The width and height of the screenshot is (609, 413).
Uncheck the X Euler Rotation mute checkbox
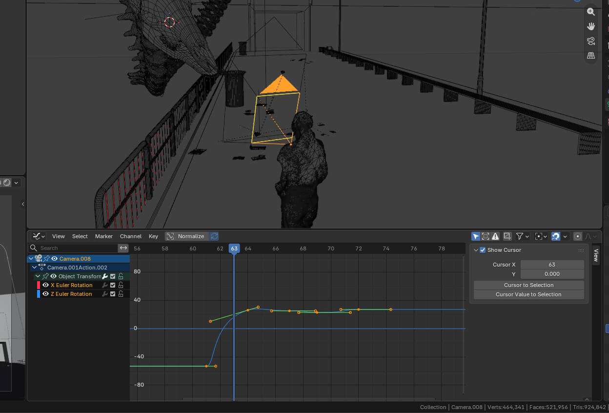coord(113,285)
